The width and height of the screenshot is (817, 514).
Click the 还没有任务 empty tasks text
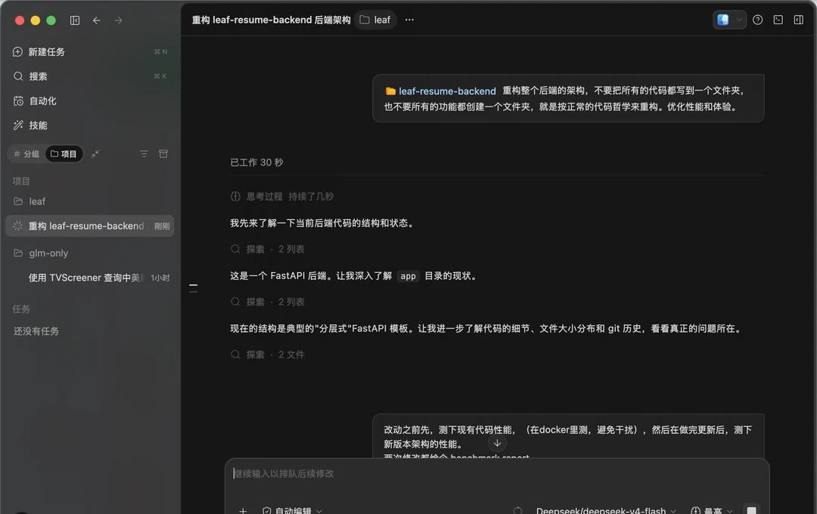tap(36, 331)
